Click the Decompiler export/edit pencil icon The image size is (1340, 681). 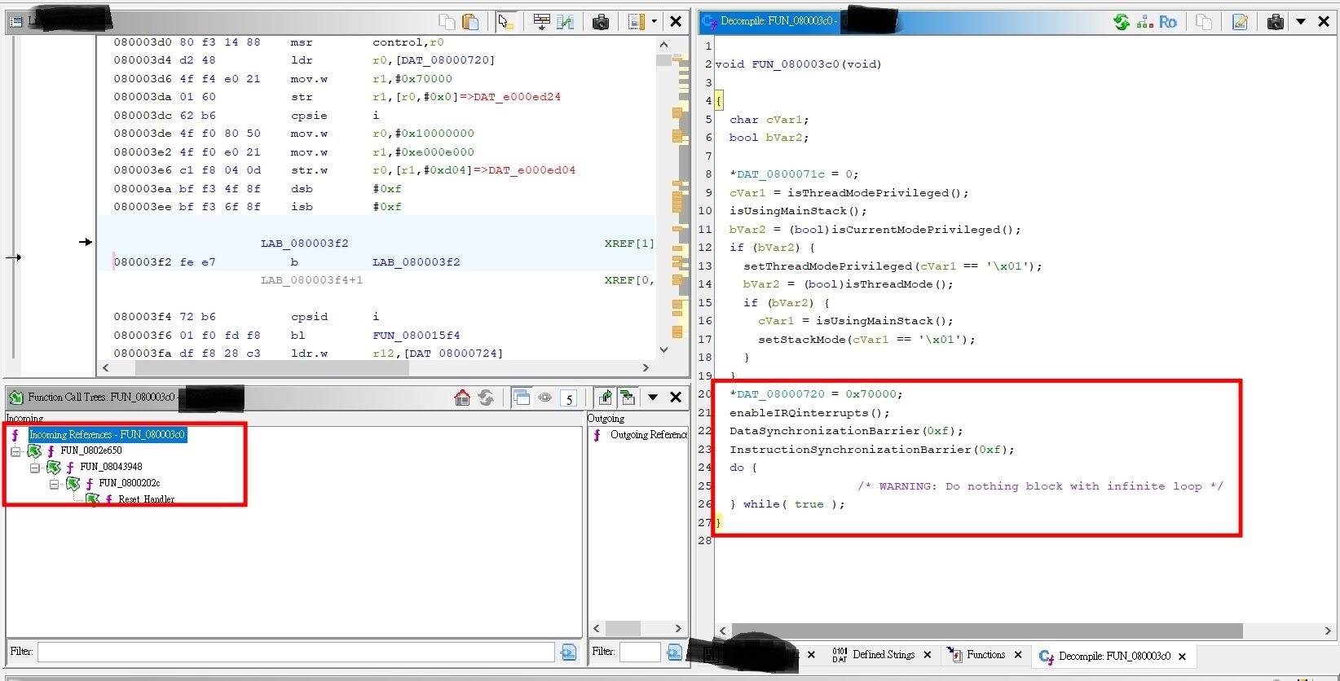(x=1240, y=22)
